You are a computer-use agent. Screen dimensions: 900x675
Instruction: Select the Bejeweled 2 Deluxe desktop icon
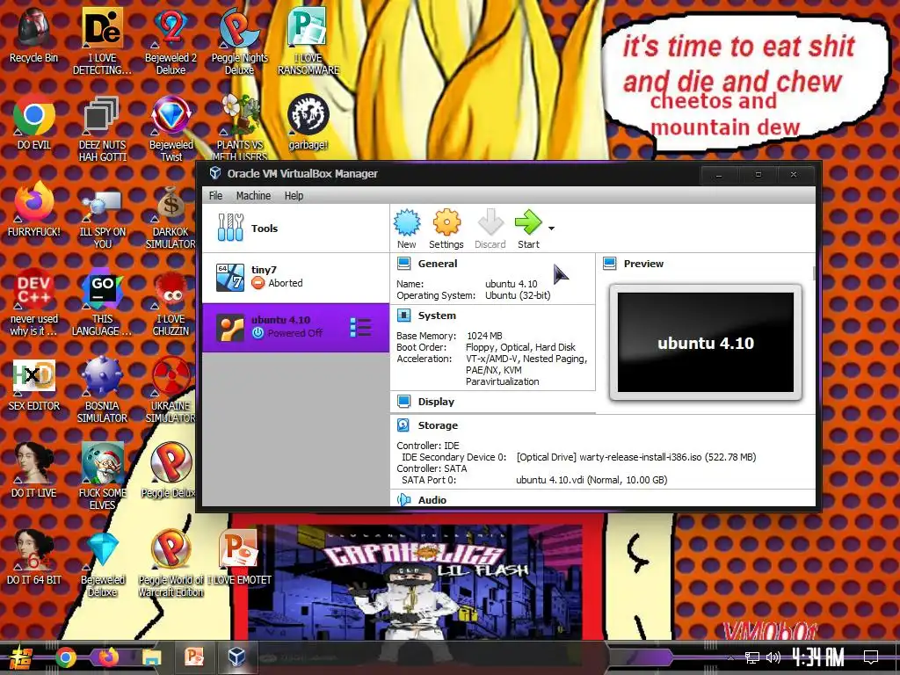click(x=171, y=41)
